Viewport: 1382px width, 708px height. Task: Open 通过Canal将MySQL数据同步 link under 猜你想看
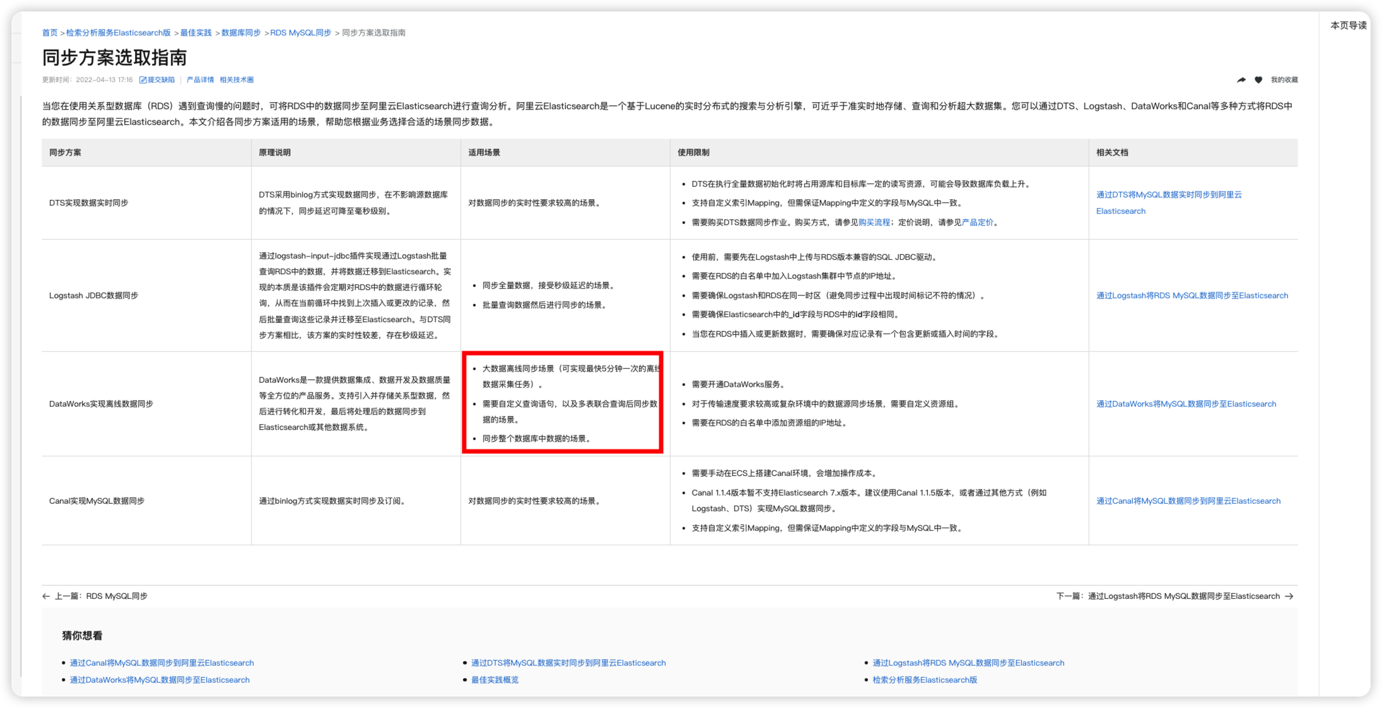(x=161, y=663)
